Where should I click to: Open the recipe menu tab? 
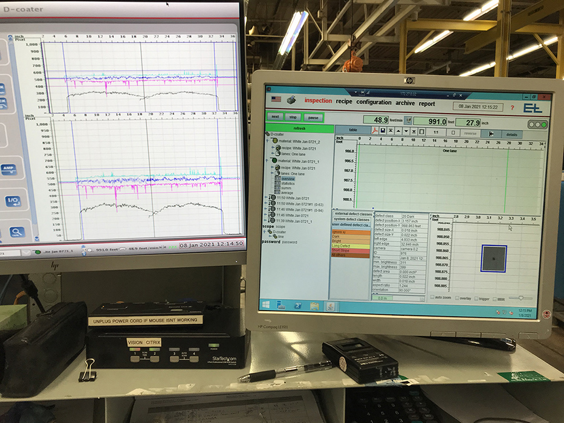click(x=343, y=102)
